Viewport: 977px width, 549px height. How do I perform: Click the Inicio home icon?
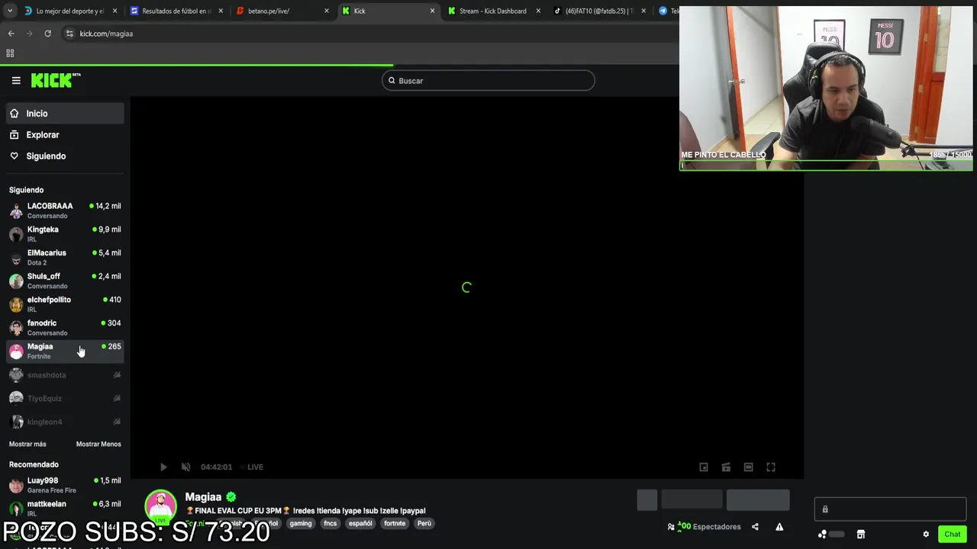14,114
